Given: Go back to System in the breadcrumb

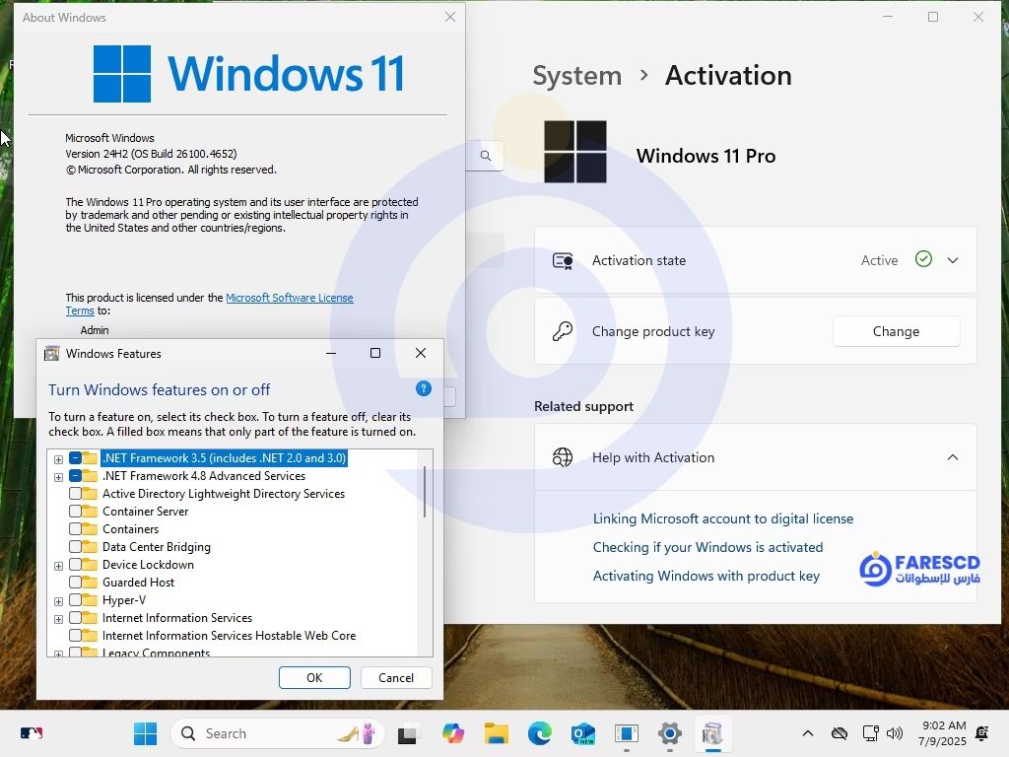Looking at the screenshot, I should point(577,76).
